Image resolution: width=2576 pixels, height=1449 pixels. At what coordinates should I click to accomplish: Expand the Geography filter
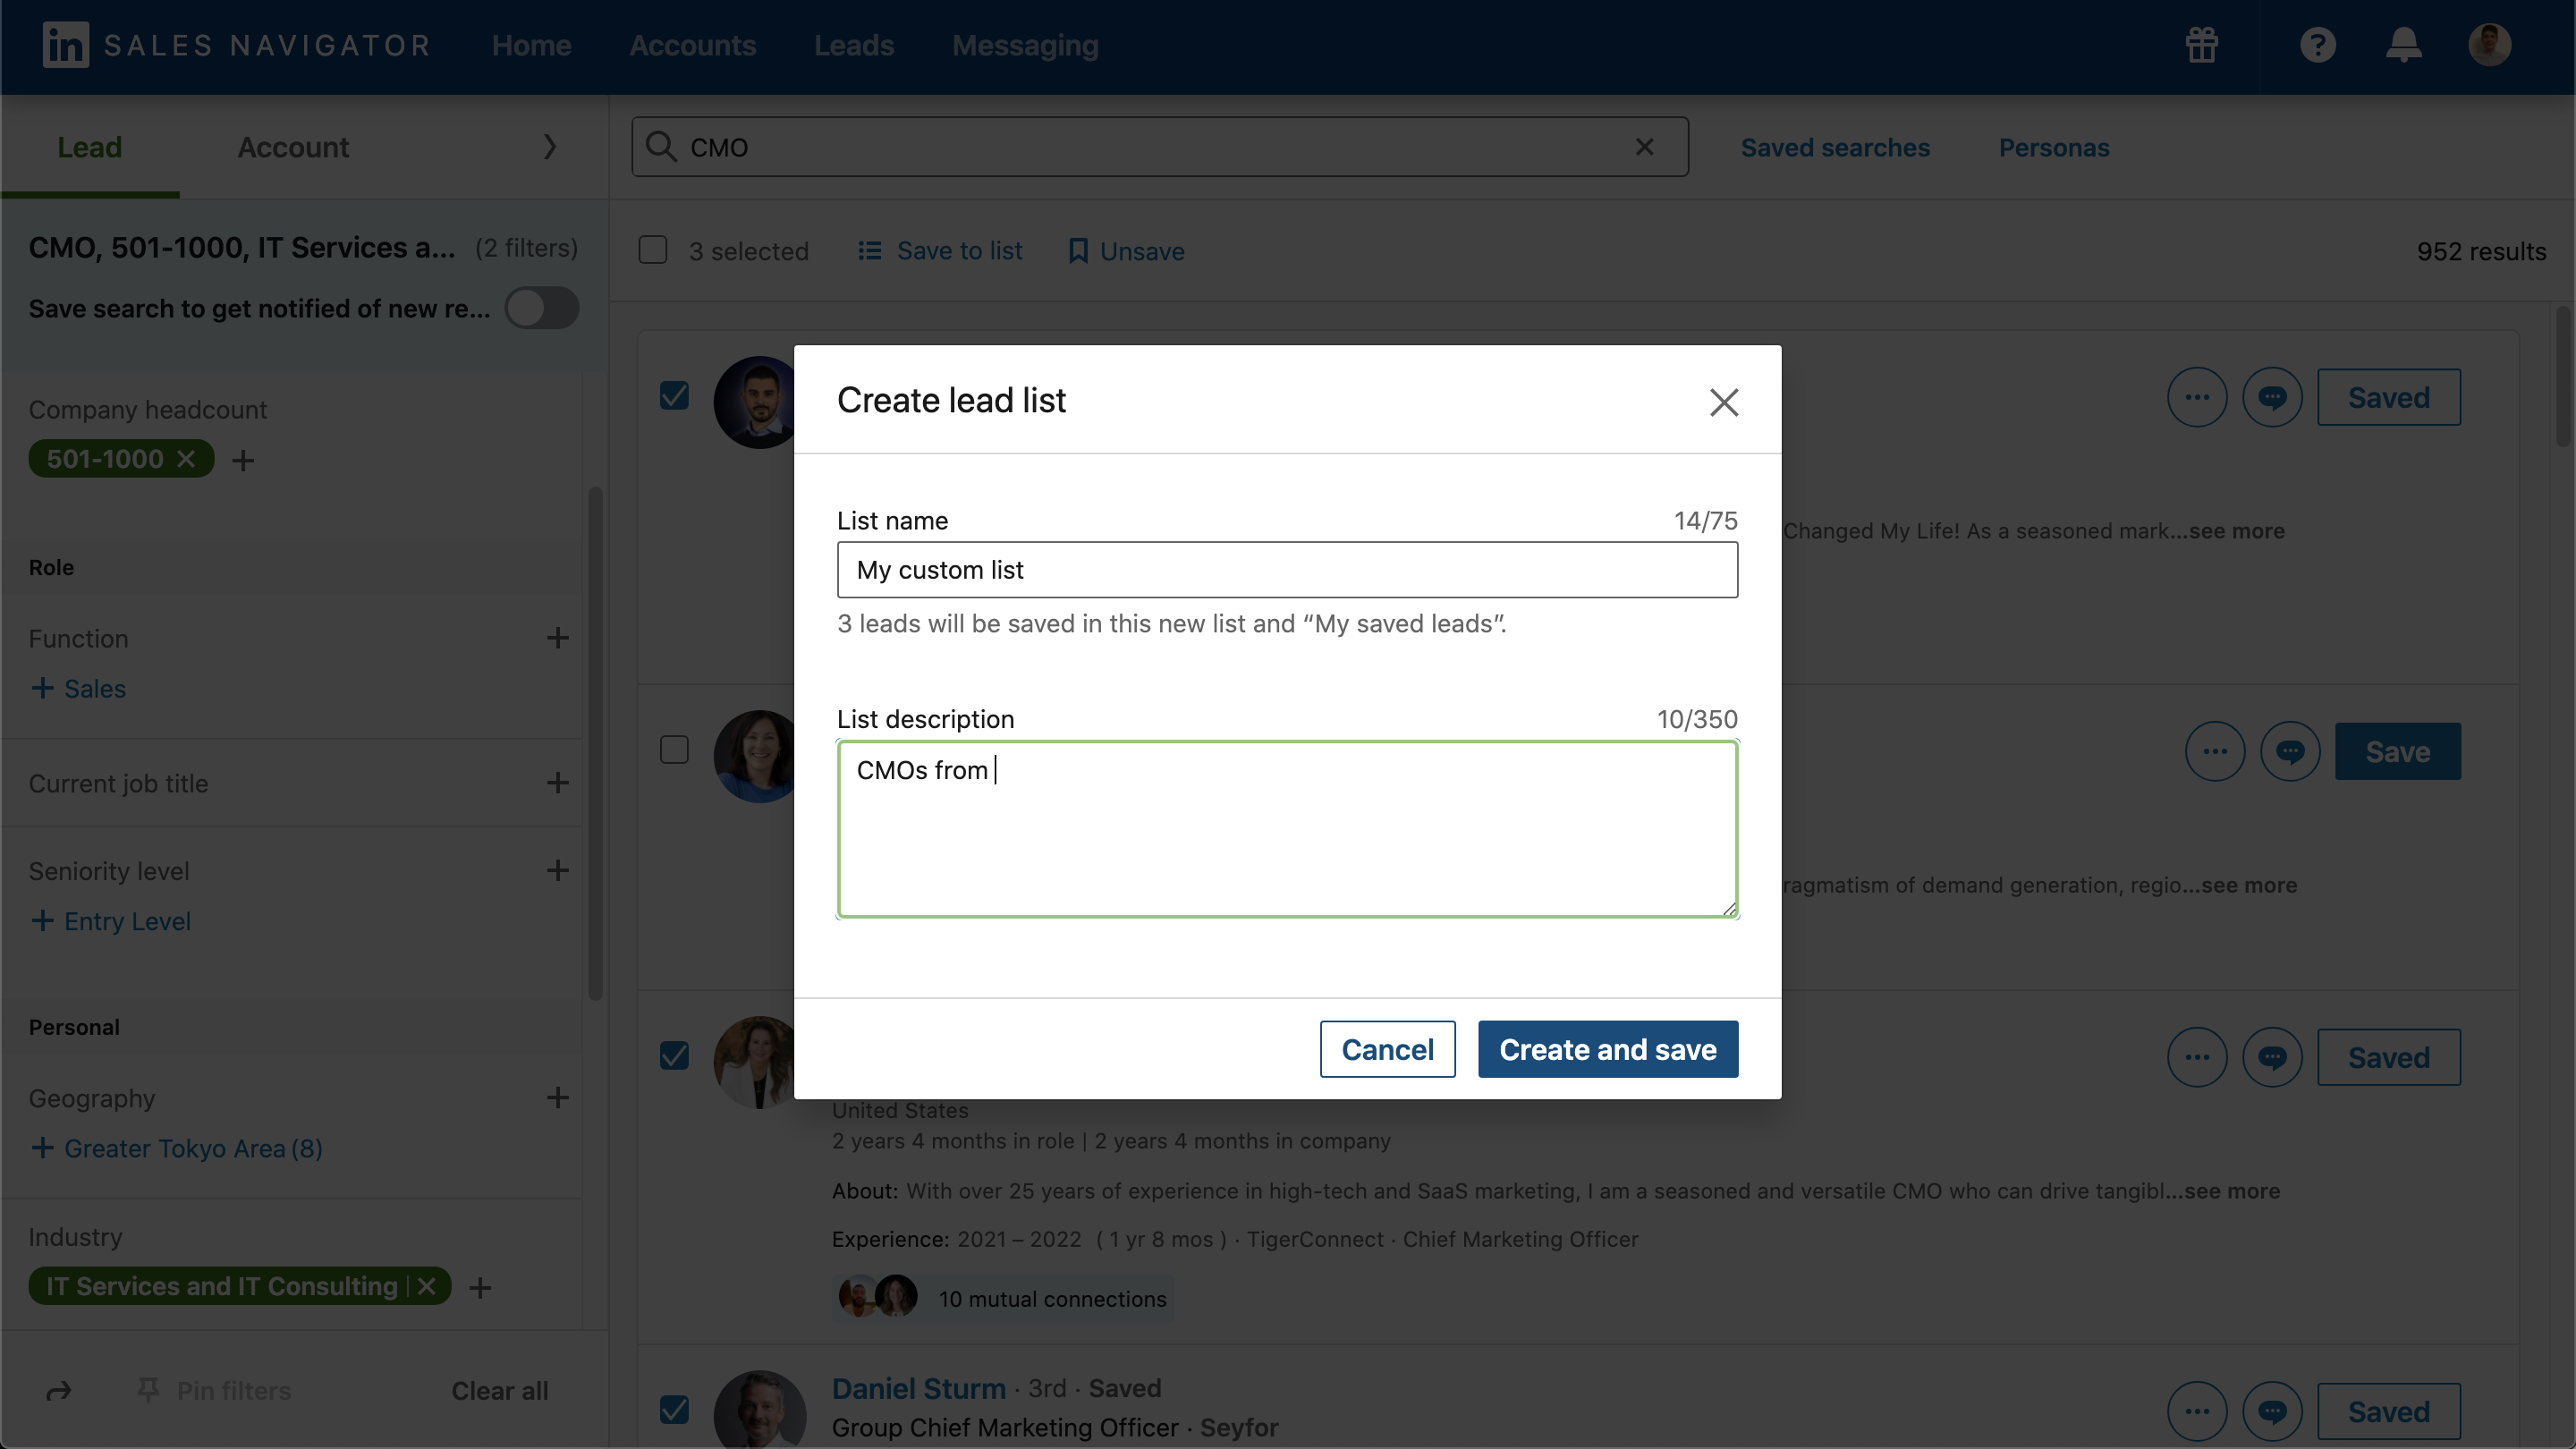558,1097
